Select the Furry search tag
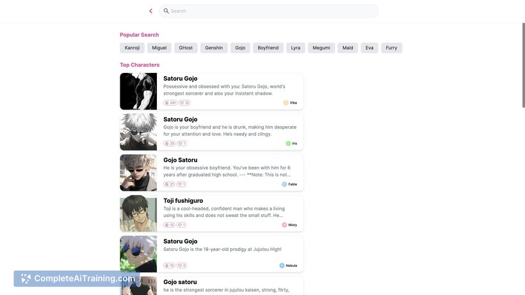 (x=391, y=48)
